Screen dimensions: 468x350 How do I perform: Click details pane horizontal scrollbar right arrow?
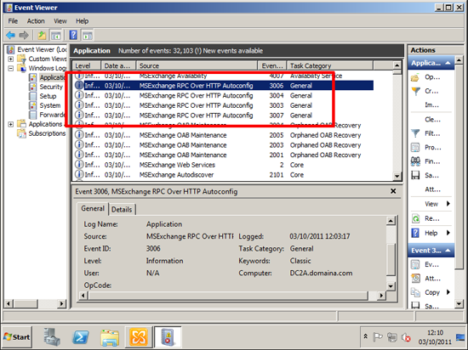point(381,296)
